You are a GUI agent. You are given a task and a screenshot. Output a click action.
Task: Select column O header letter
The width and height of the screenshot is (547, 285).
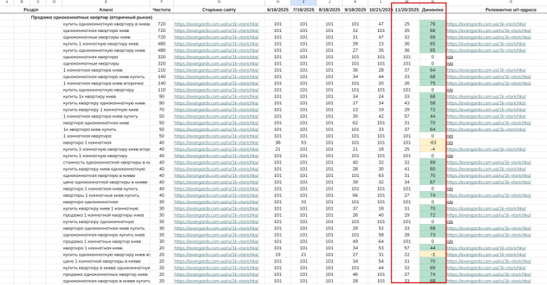[x=511, y=2]
